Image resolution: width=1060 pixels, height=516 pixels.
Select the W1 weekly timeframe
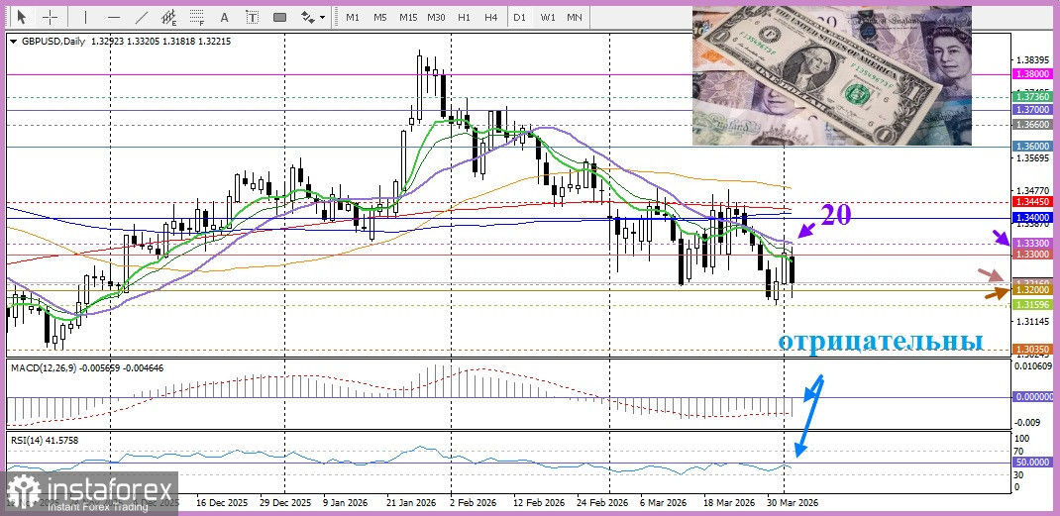click(x=548, y=17)
